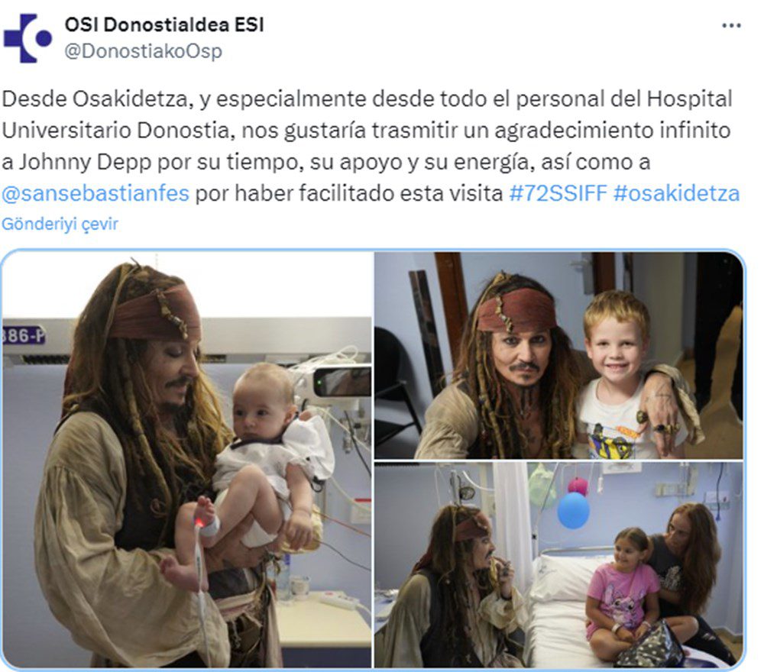The width and height of the screenshot is (764, 672).
Task: Open the photo with the smiling blond boy
Action: pos(559,355)
